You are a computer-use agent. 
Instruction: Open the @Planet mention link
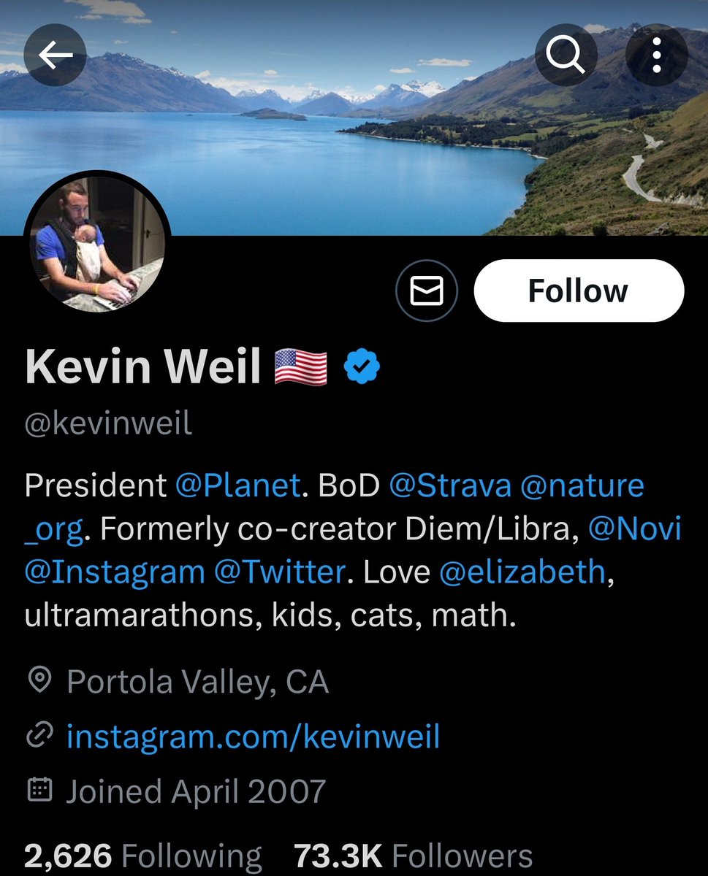tap(237, 486)
